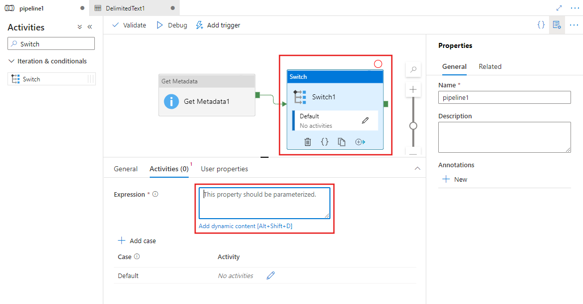Add next activity using the plus-arrow icon

359,142
